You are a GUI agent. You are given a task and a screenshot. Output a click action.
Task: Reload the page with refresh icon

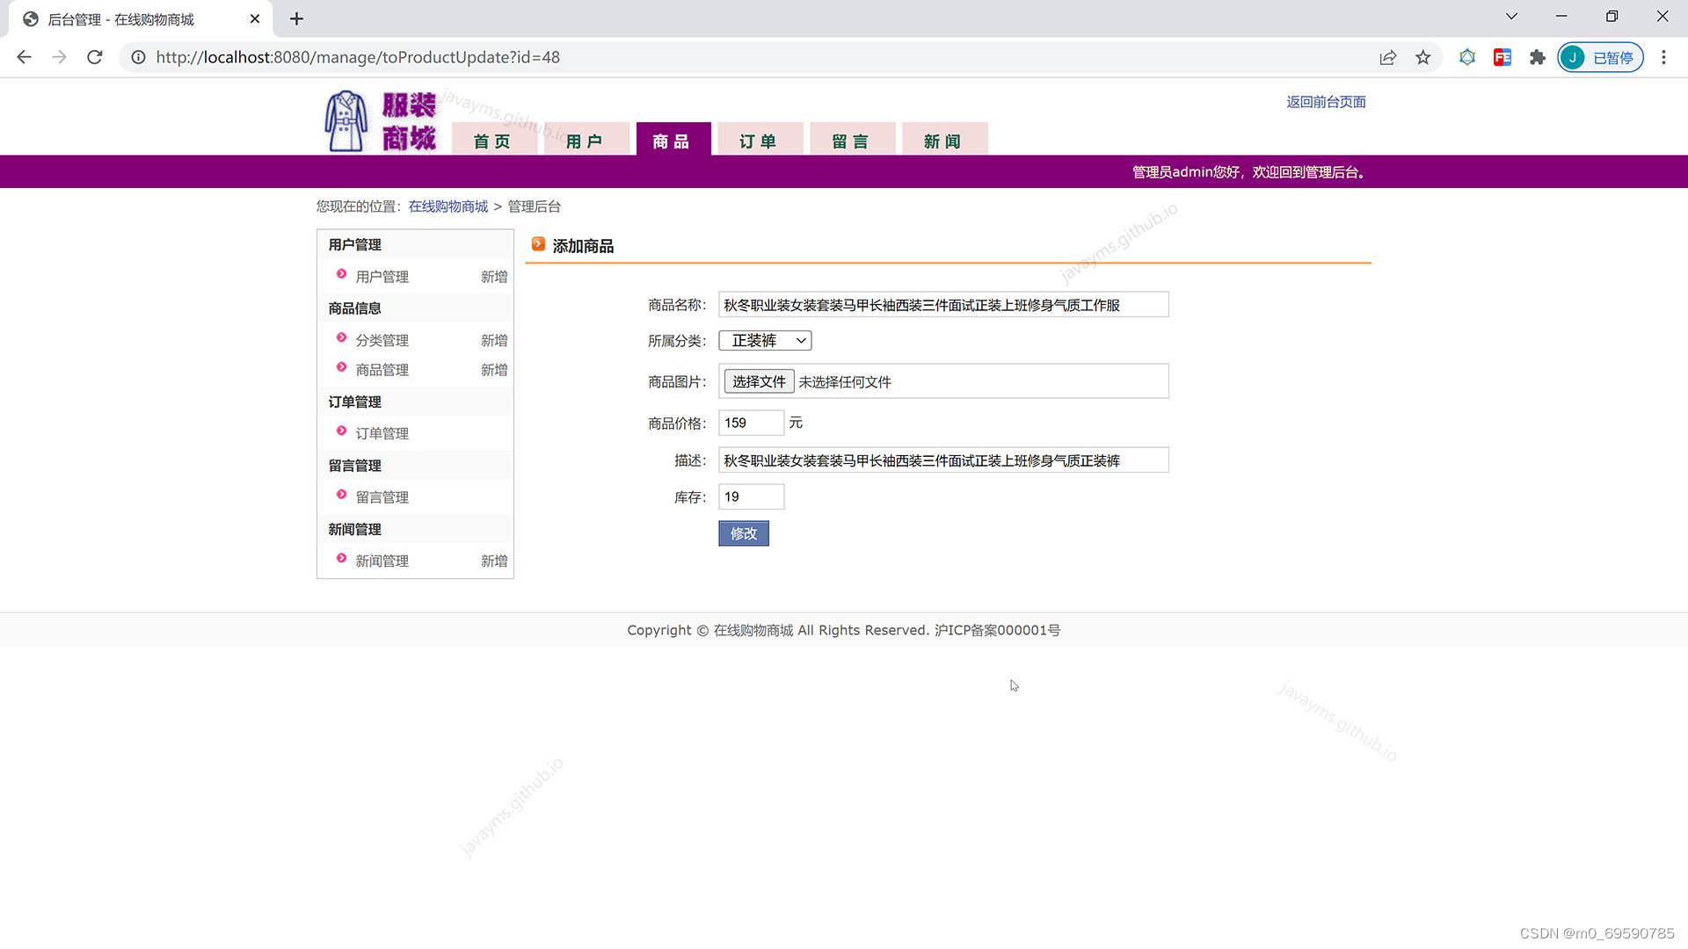[95, 57]
